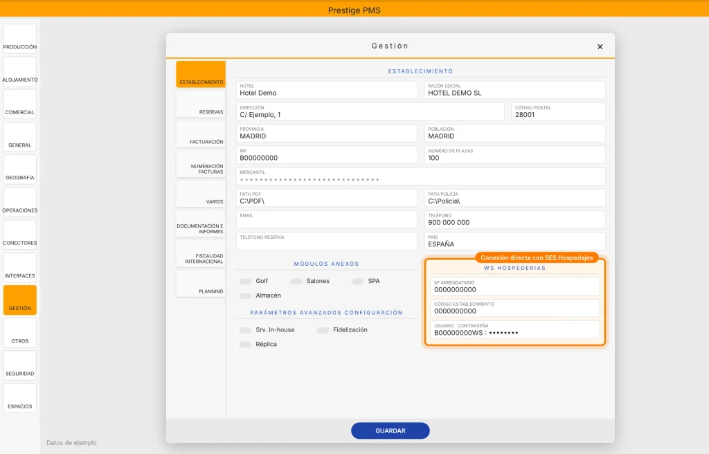Click the Teléfono Reserva field

[x=327, y=241]
